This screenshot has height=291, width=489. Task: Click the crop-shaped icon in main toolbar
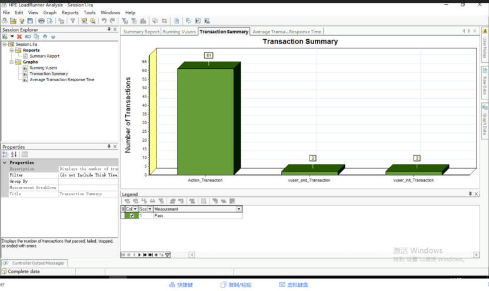point(164,21)
